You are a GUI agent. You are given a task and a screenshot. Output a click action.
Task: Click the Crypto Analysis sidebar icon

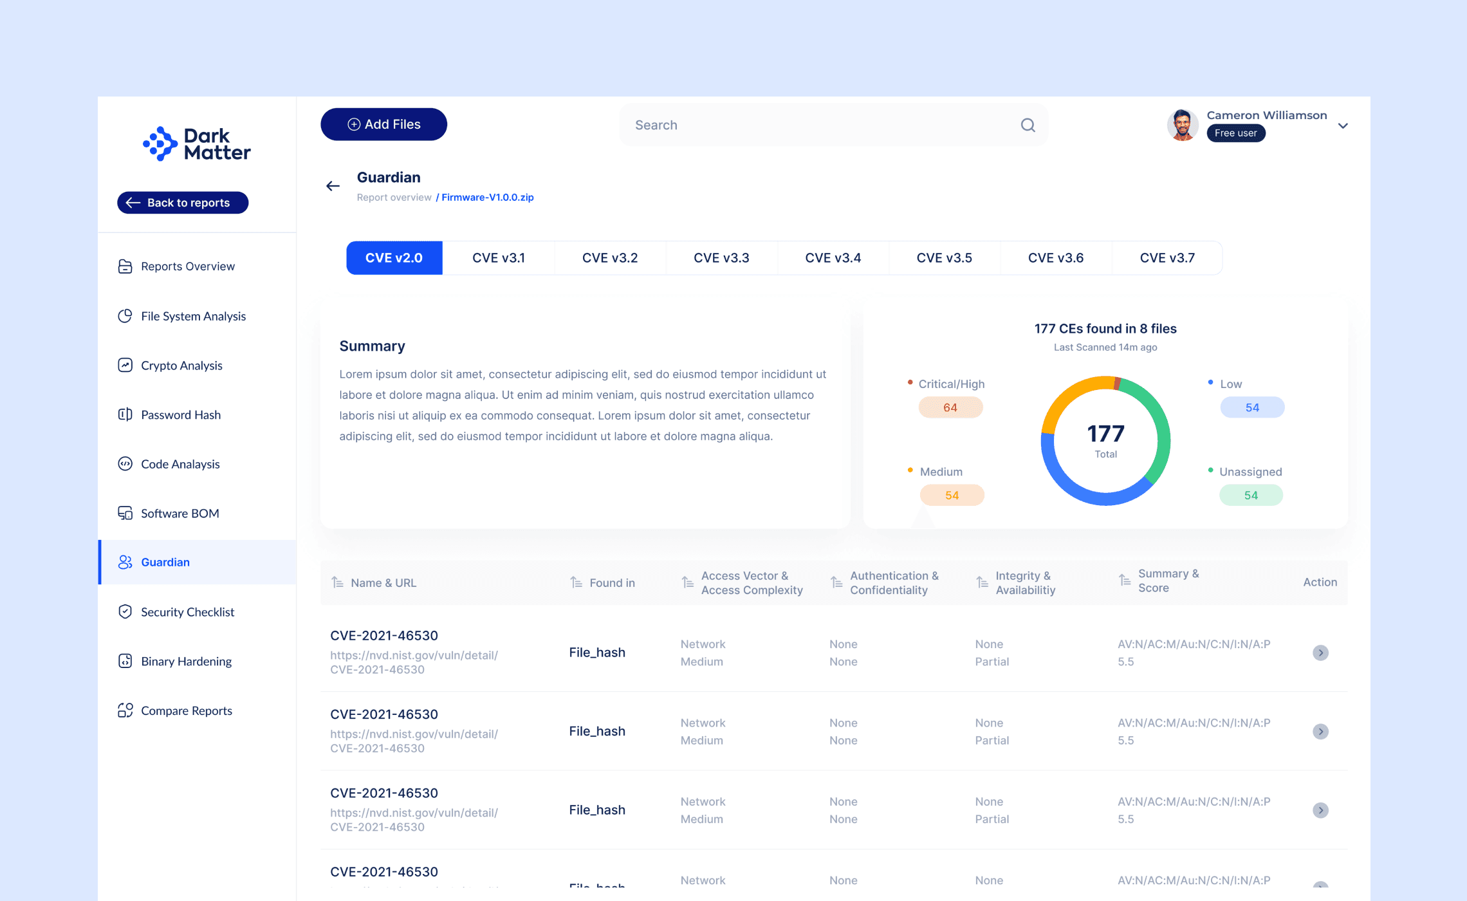pos(125,366)
